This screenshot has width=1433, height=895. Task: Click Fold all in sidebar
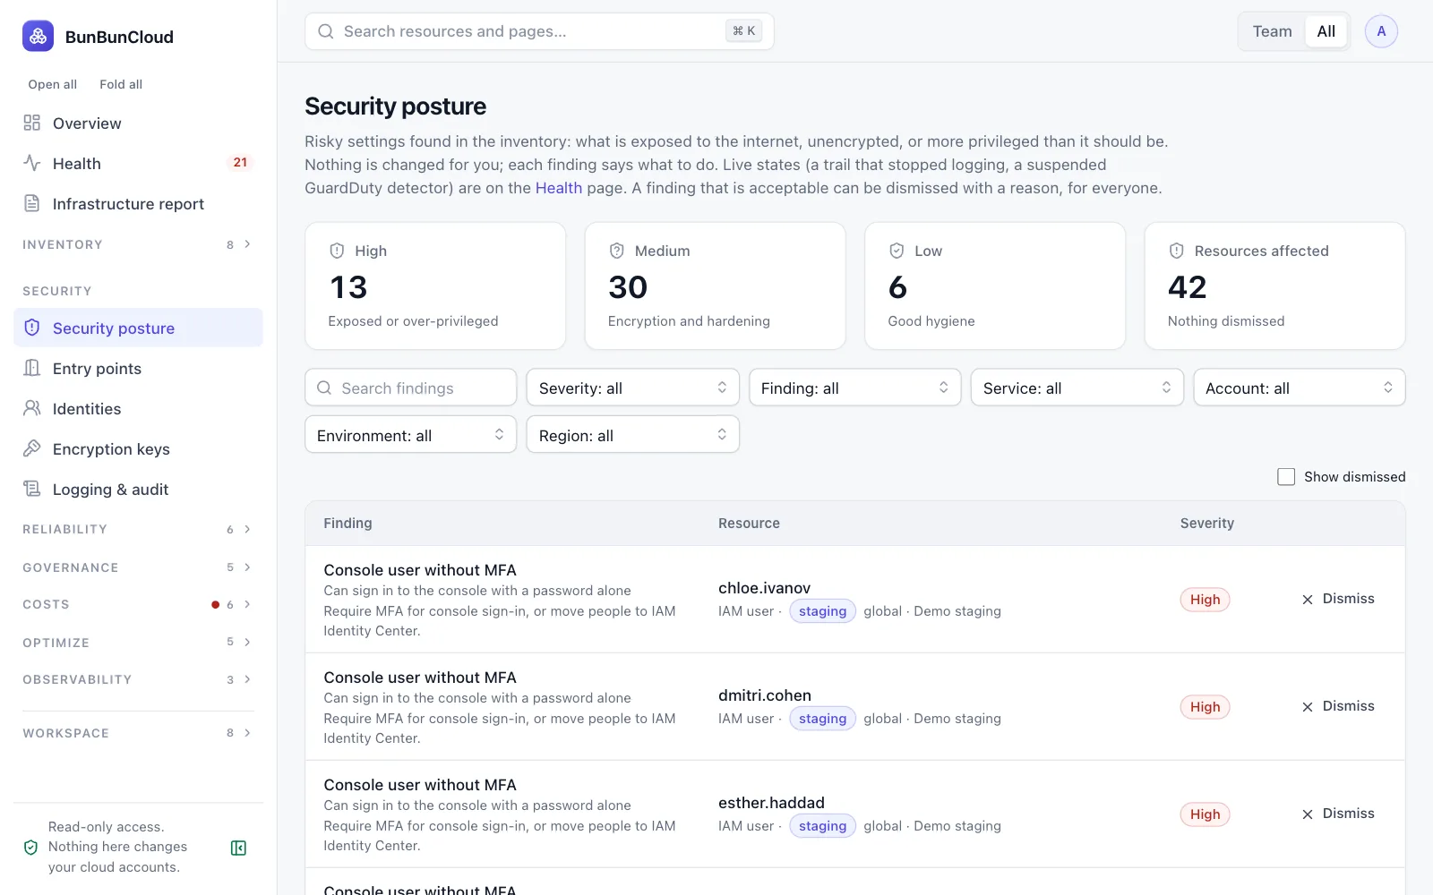[121, 84]
